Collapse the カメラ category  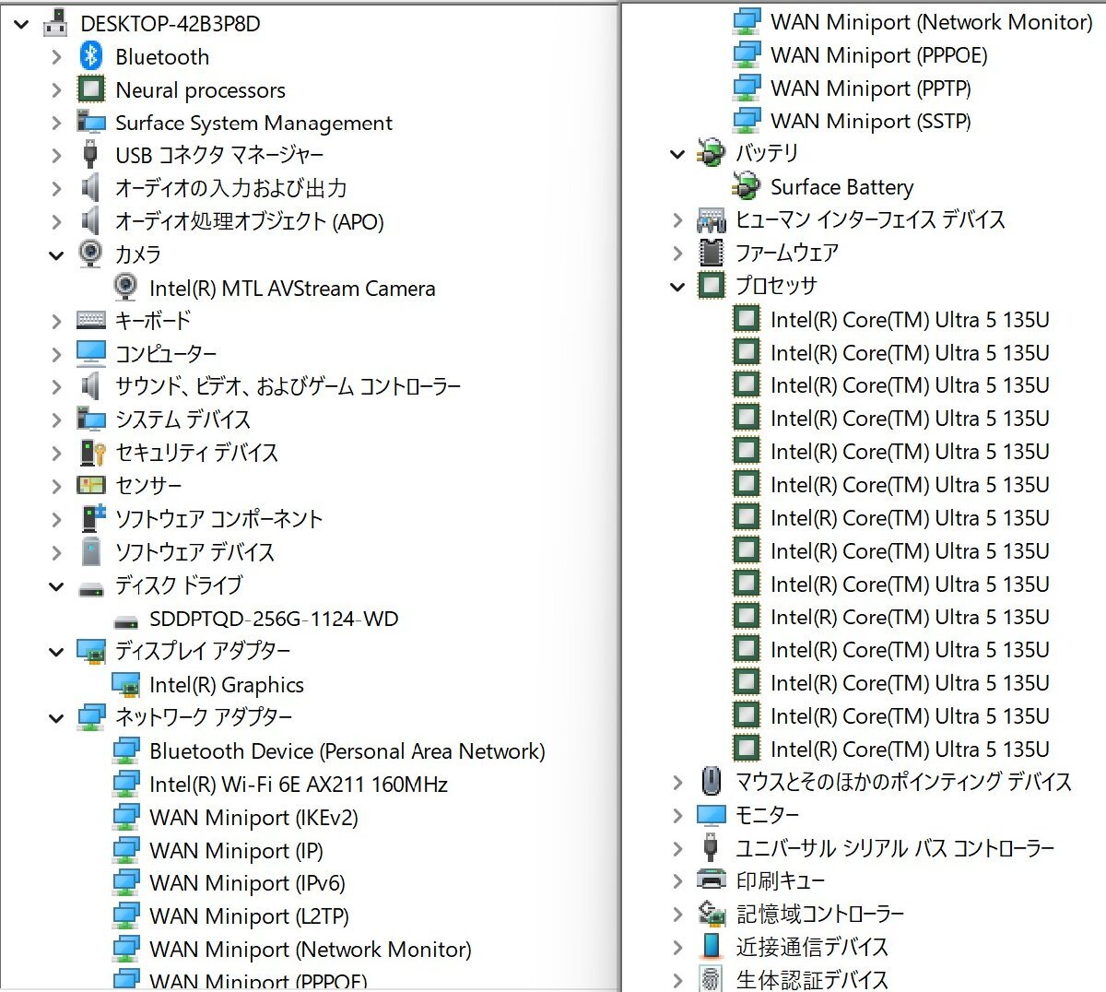[56, 255]
